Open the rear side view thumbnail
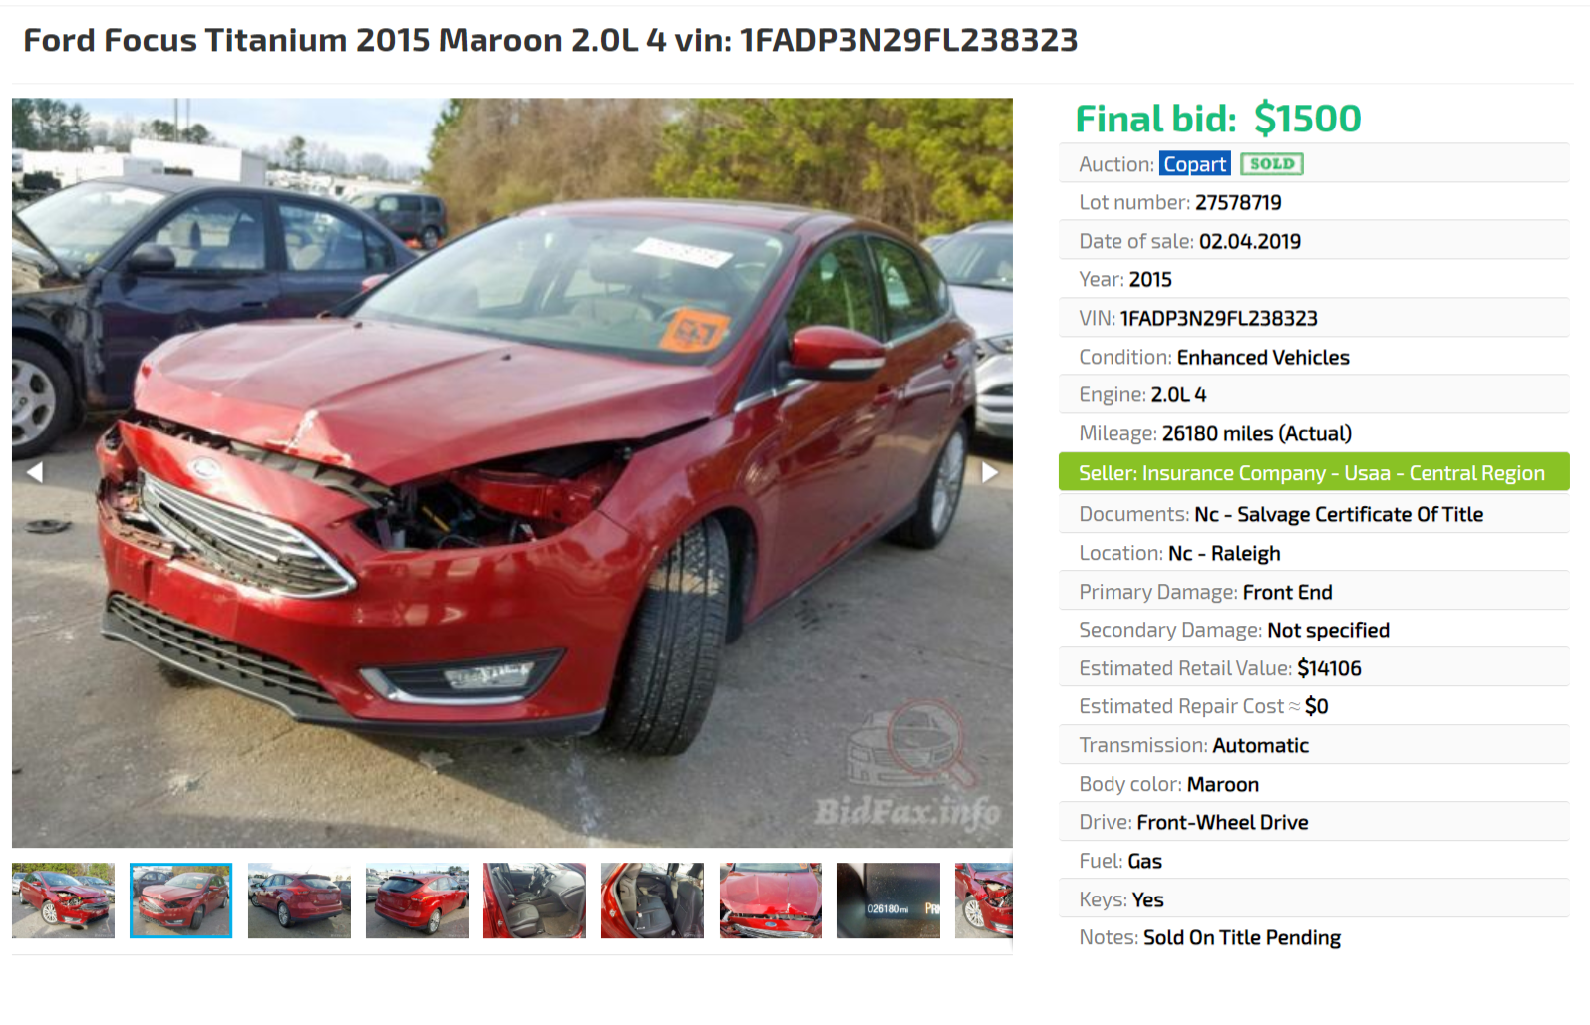 tap(299, 900)
